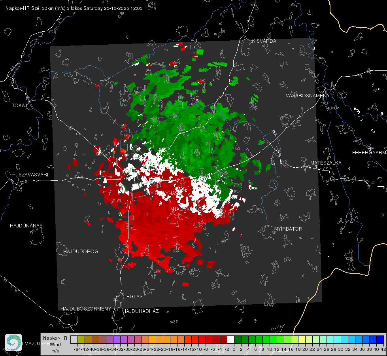The height and width of the screenshot is (356, 387).
Task: Select the TISZAVASVÁRI label
Action: [x=31, y=175]
